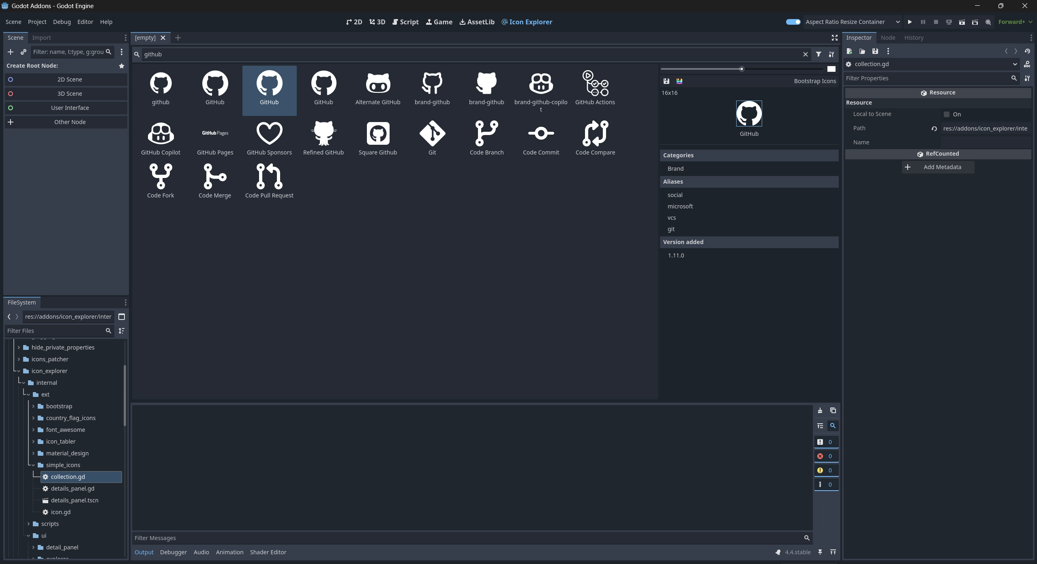This screenshot has width=1037, height=564.
Task: Switch to the Node tab
Action: 888,38
